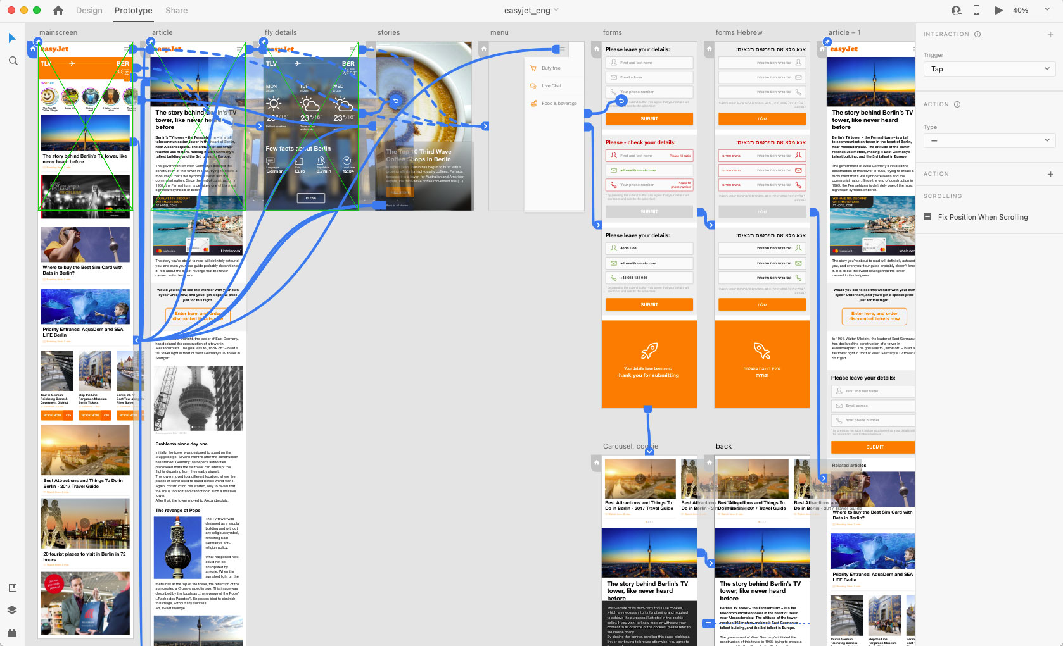Click the Home icon in the top bar

pyautogui.click(x=58, y=10)
